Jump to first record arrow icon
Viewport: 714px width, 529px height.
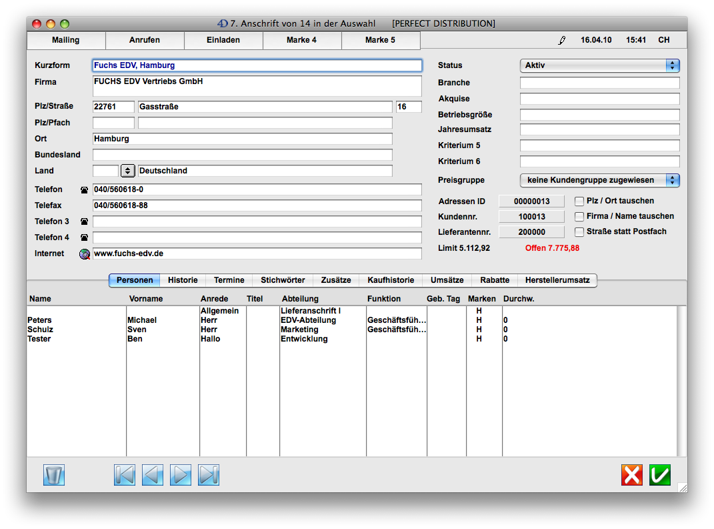(x=125, y=475)
